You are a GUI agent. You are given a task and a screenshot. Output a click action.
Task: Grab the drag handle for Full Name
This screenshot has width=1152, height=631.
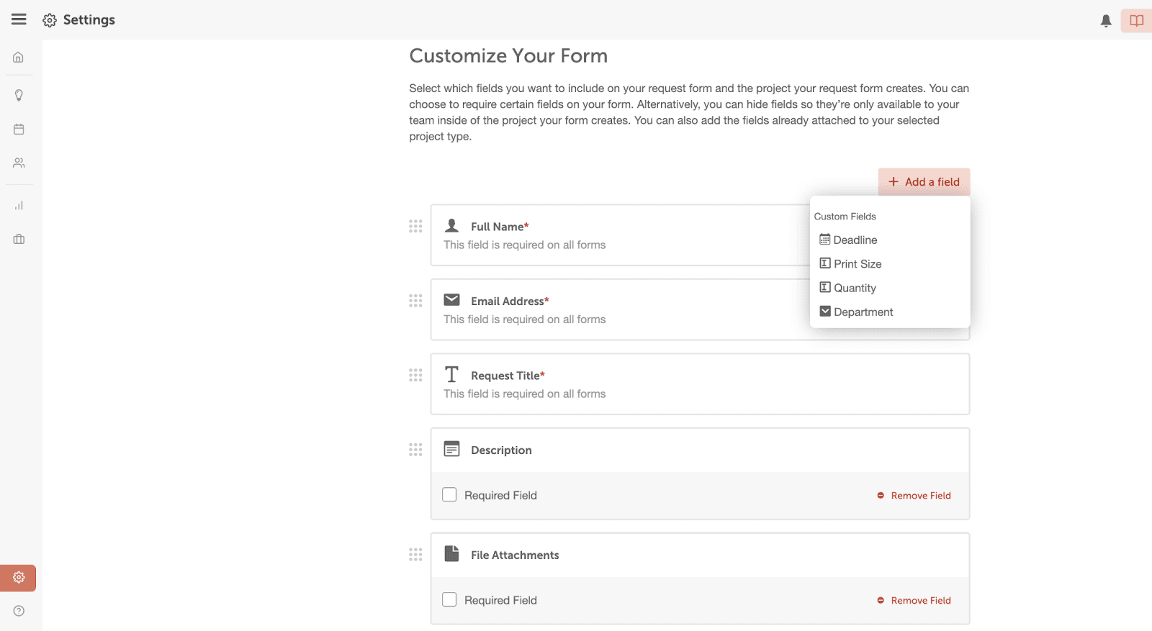(x=415, y=226)
